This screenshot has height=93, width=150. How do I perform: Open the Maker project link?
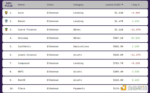coord(21,21)
